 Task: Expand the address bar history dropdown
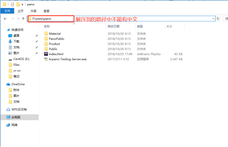[x=213, y=19]
